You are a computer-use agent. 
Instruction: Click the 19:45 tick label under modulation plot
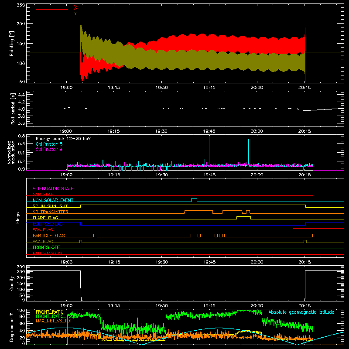(x=209, y=175)
